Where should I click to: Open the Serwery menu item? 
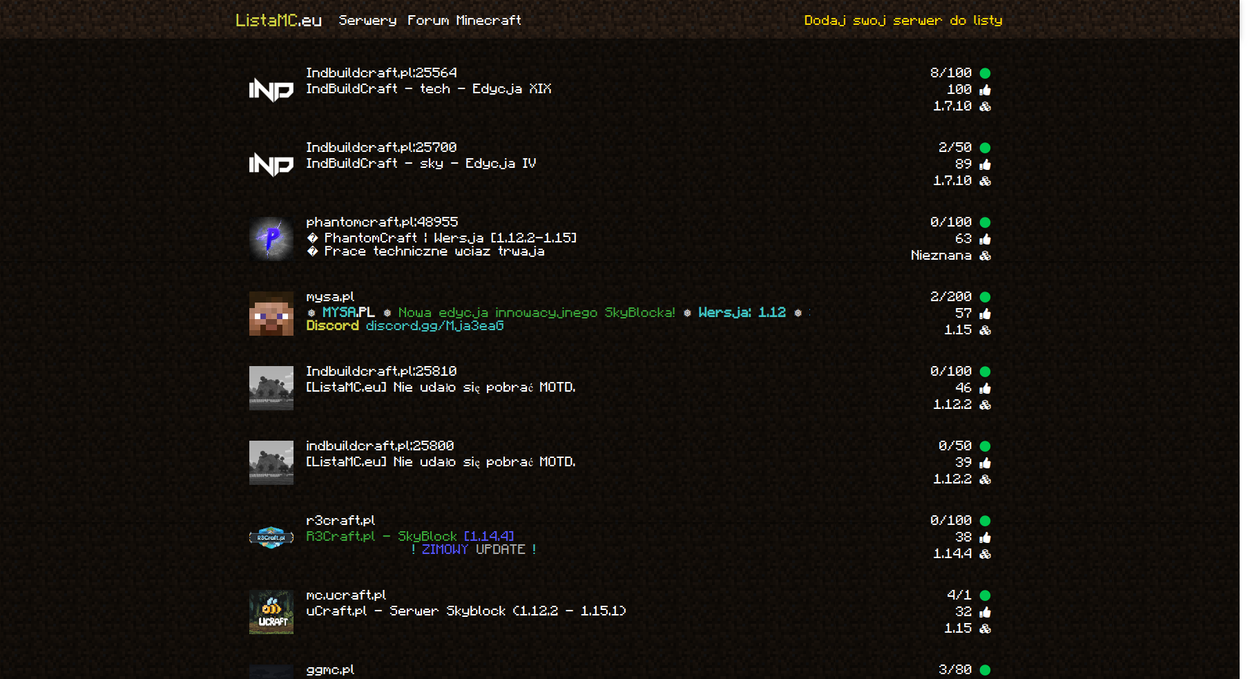pos(367,21)
